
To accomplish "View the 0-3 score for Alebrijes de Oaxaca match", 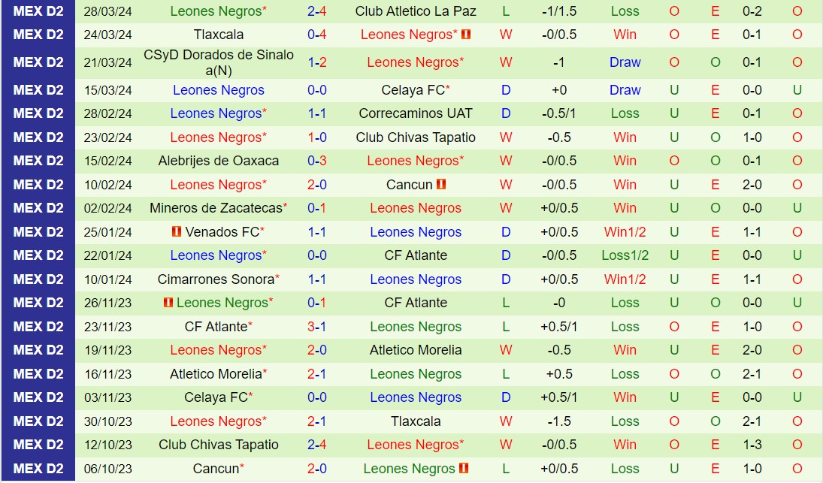I will (316, 161).
